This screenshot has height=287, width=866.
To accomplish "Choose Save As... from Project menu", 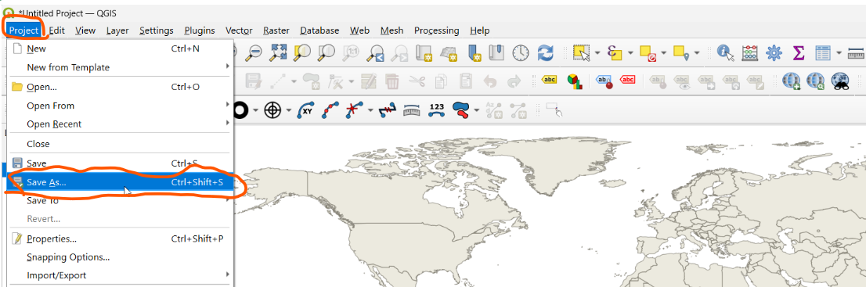I will pos(120,181).
